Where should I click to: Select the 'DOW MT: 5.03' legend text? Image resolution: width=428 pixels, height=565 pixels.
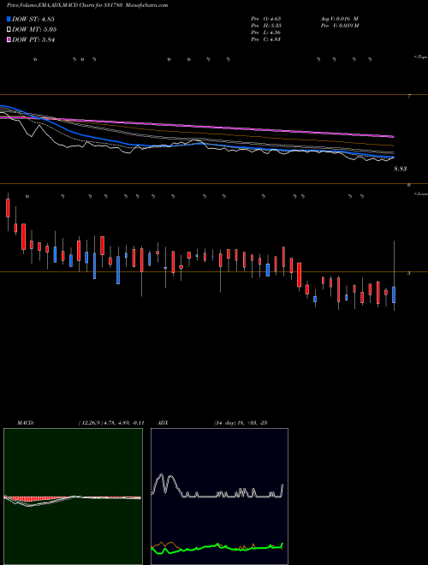34,29
